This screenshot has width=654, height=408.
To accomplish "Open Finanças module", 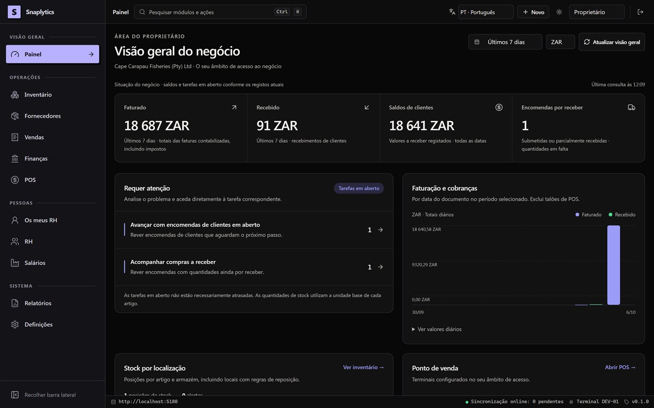I will [x=52, y=159].
